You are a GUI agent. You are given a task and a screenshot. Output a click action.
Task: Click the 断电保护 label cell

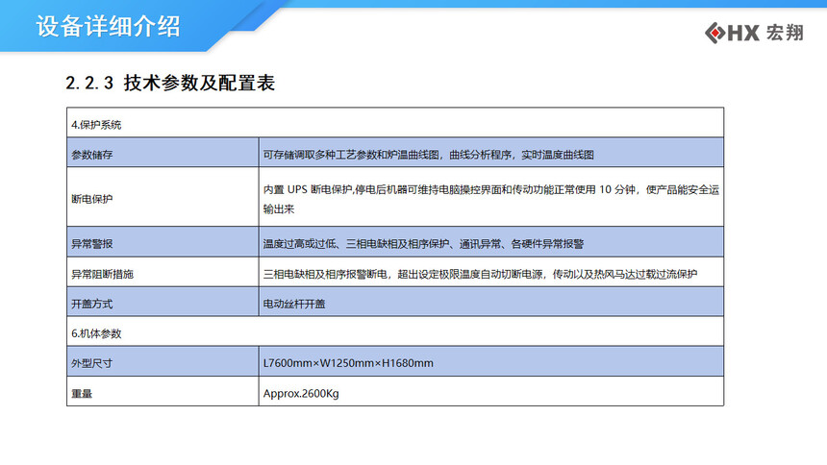(92, 198)
